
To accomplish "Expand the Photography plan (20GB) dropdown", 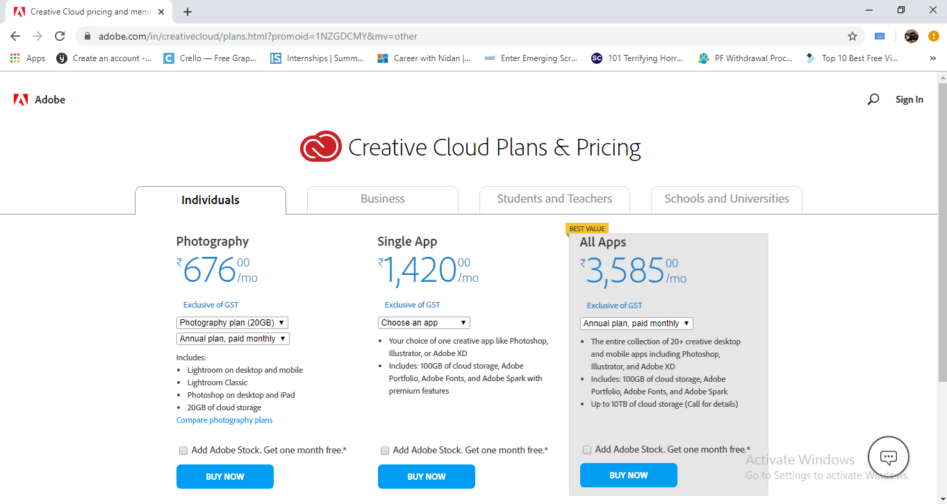I will point(232,322).
